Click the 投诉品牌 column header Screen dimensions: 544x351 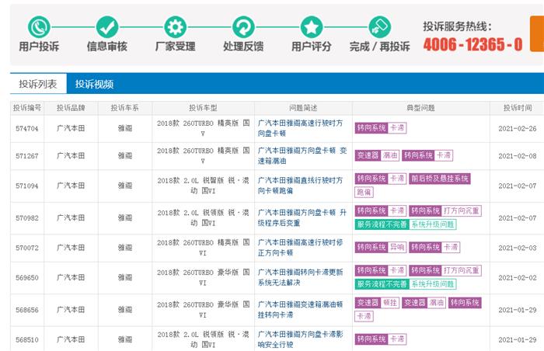tap(71, 108)
